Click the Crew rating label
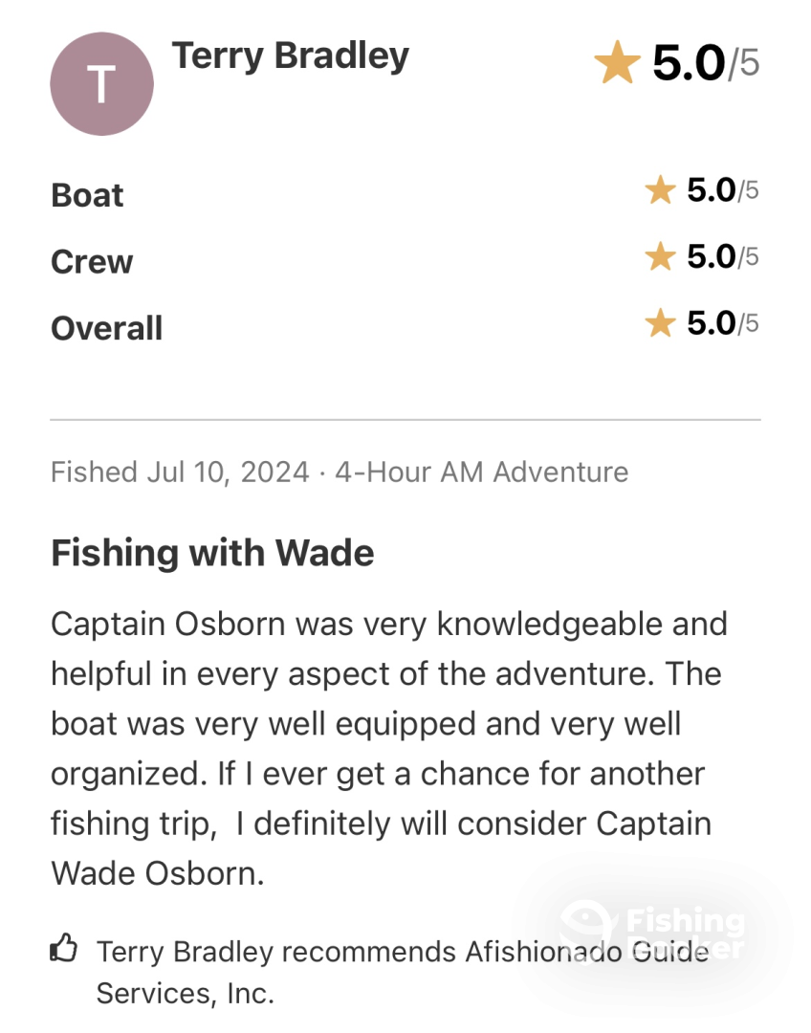Viewport: 811px width, 1033px height. pos(92,262)
